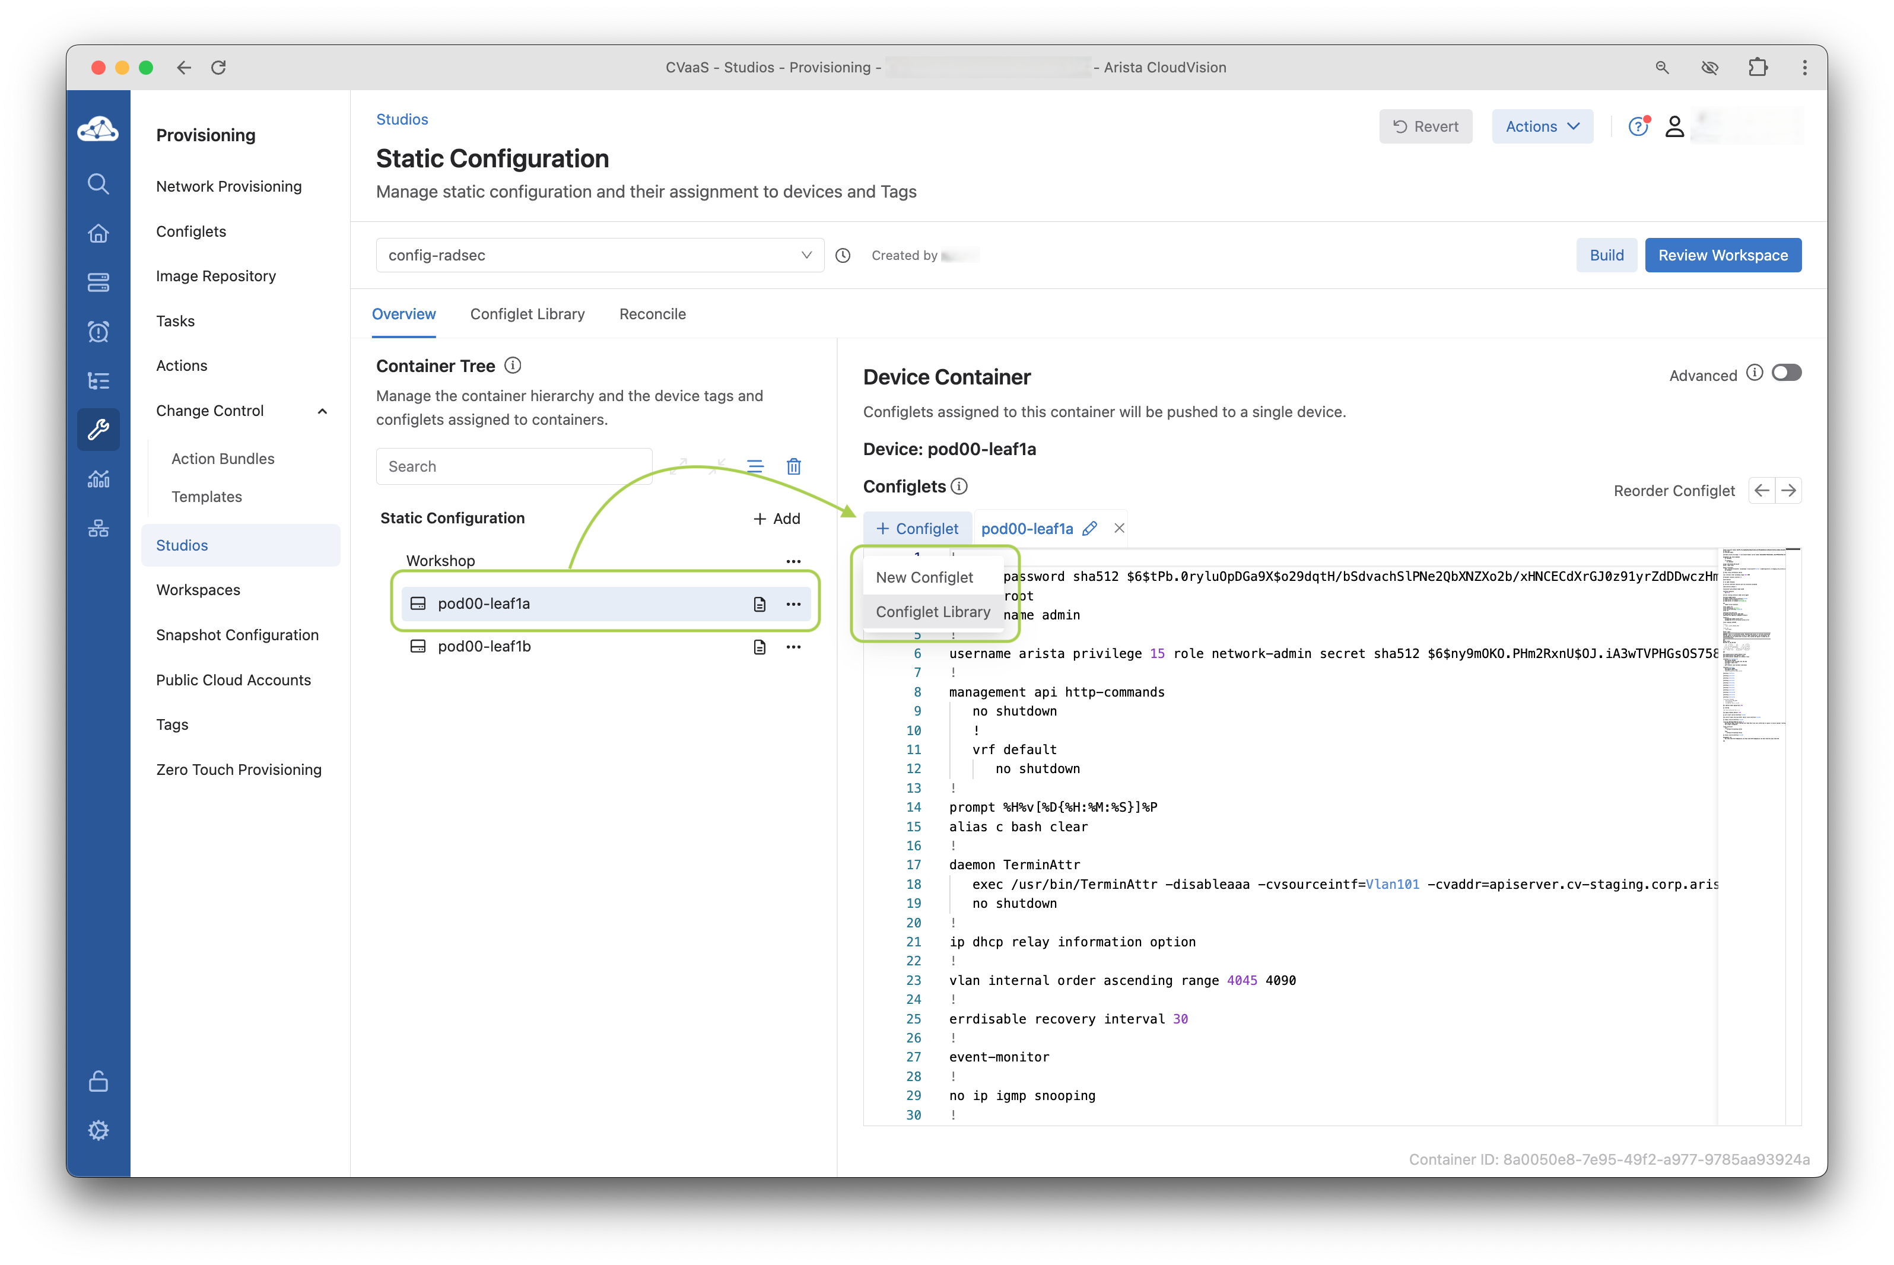
Task: Move configlet right with Reorder arrow
Action: [x=1788, y=491]
